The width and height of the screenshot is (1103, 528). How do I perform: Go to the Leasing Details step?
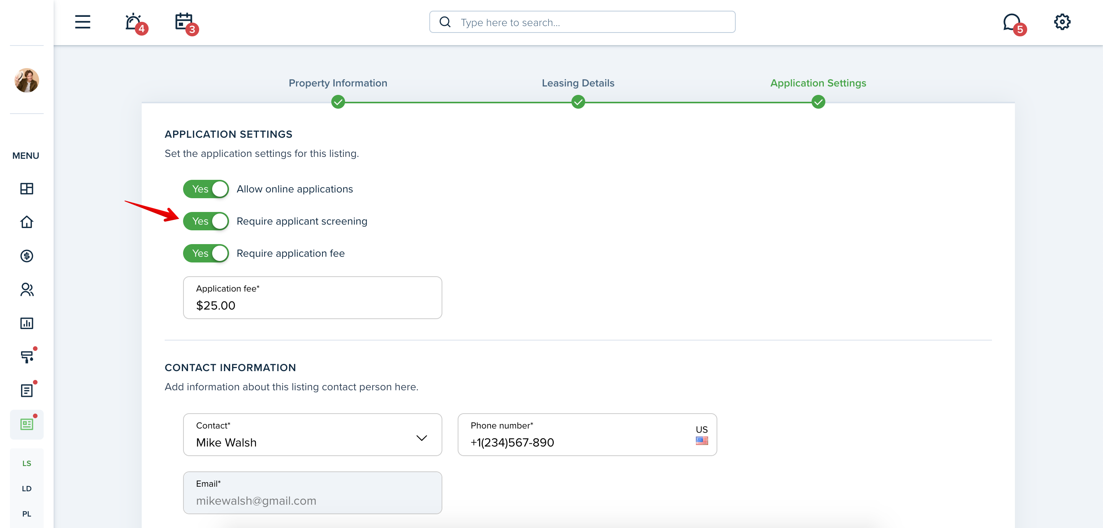point(578,83)
